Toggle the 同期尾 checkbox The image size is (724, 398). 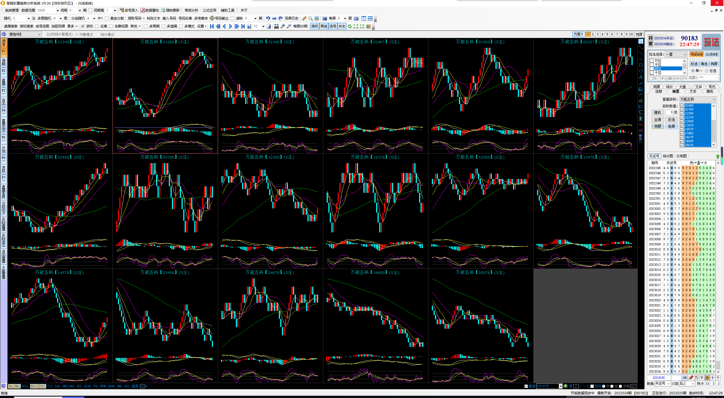[x=90, y=10]
